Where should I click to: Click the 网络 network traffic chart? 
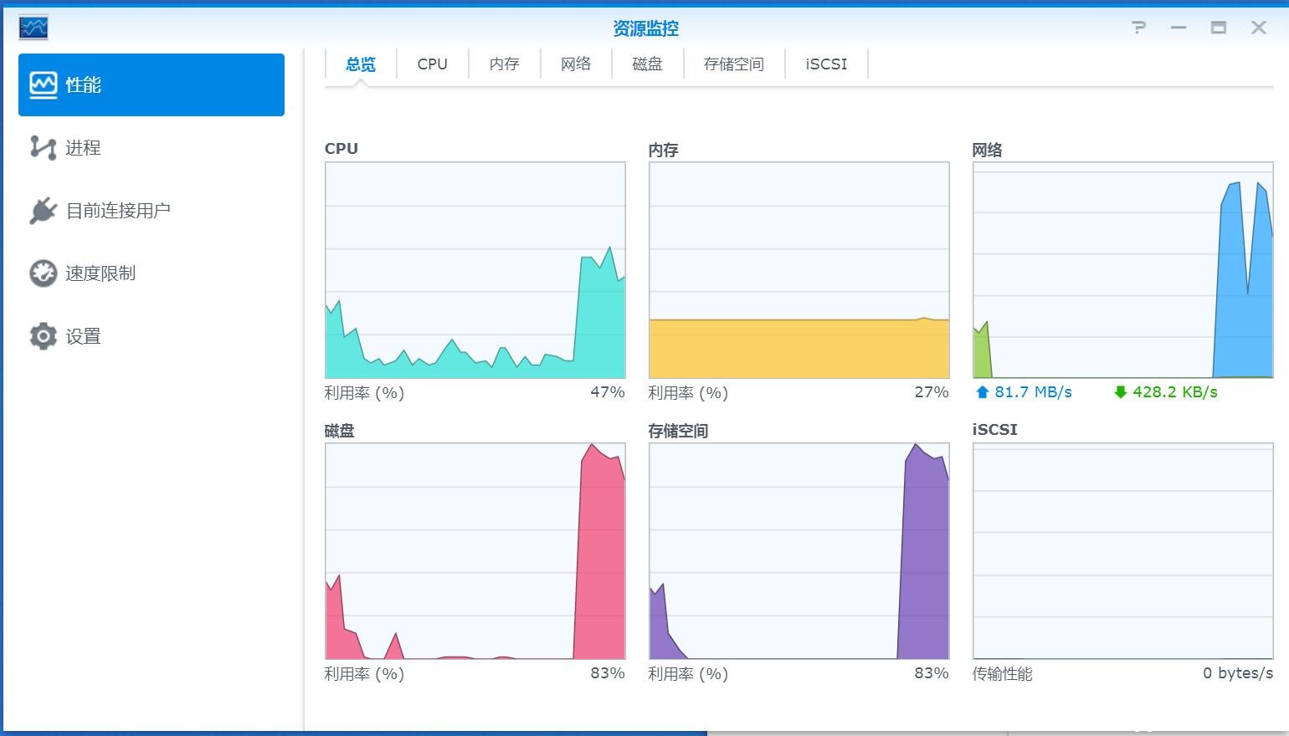(1123, 270)
